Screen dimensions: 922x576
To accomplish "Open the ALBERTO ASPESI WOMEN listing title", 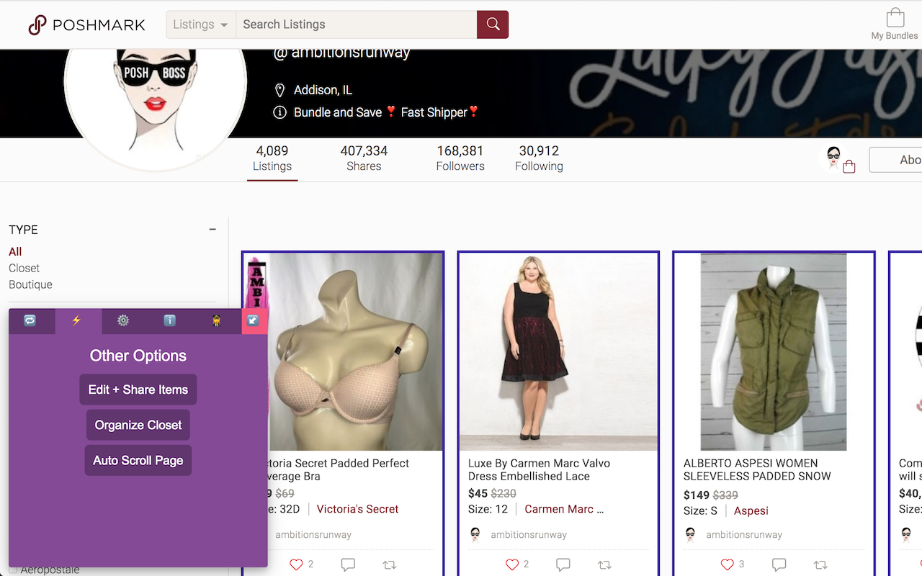I will coord(757,469).
